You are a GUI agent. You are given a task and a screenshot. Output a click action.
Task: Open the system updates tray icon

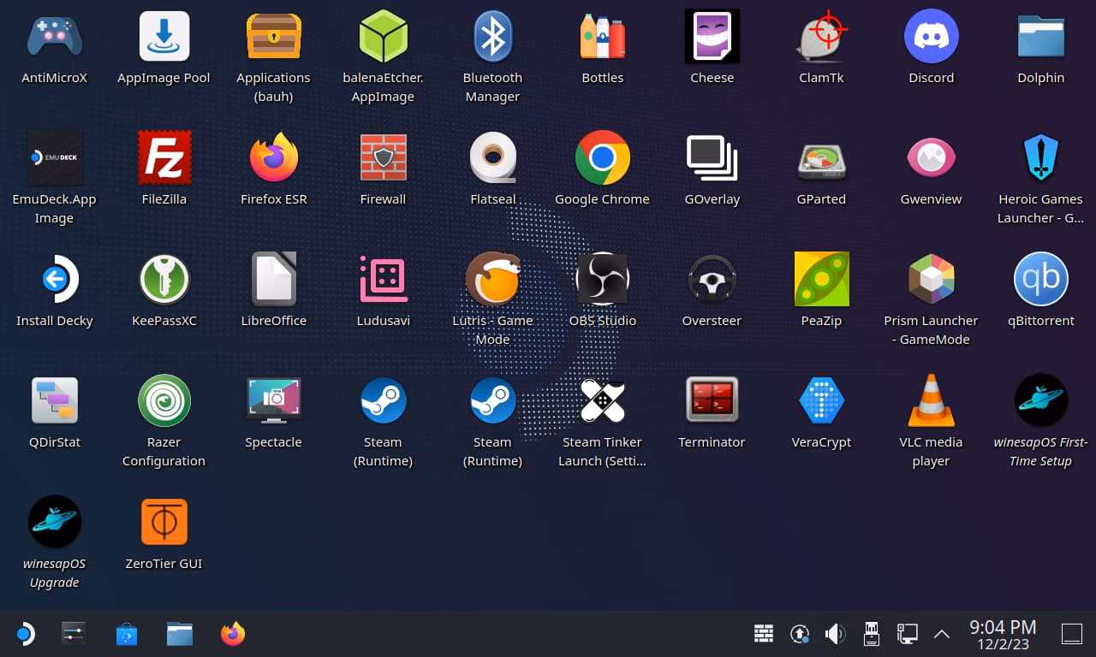pyautogui.click(x=800, y=634)
